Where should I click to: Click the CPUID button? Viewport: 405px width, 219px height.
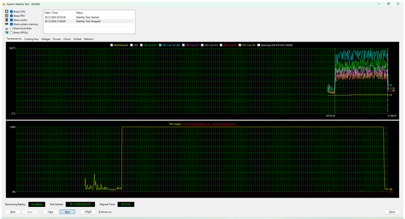point(88,212)
